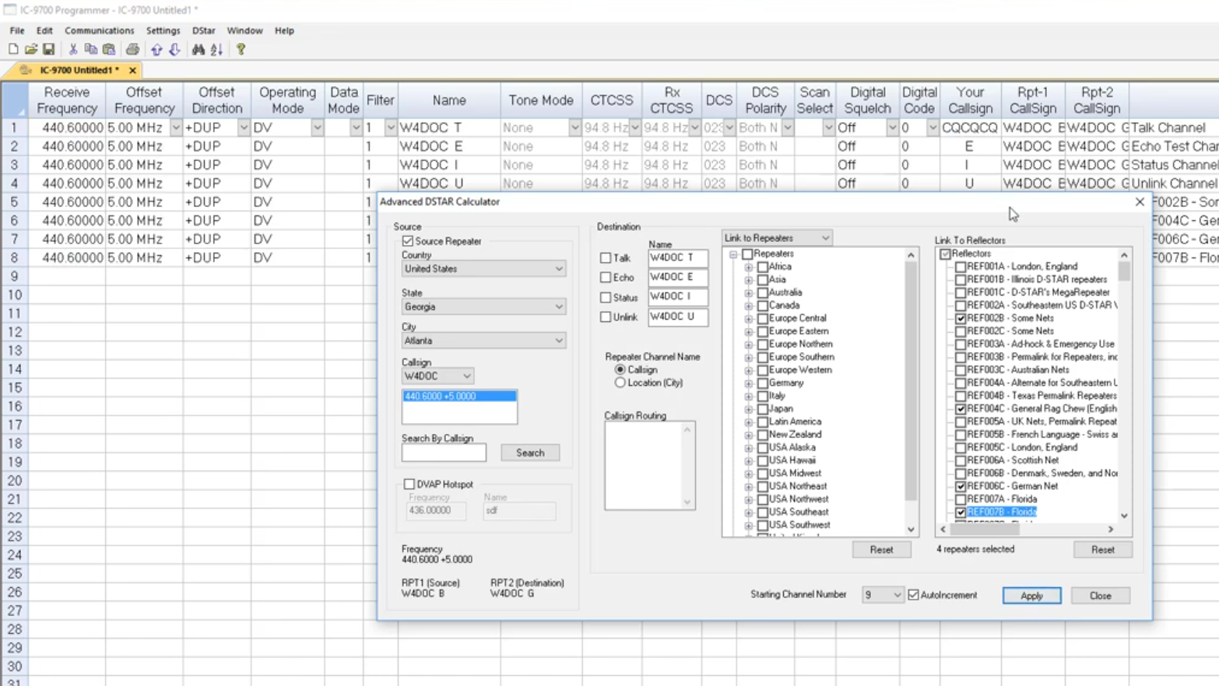Image resolution: width=1219 pixels, height=686 pixels.
Task: Click the reflectors list scroll-up arrow
Action: (x=1124, y=255)
